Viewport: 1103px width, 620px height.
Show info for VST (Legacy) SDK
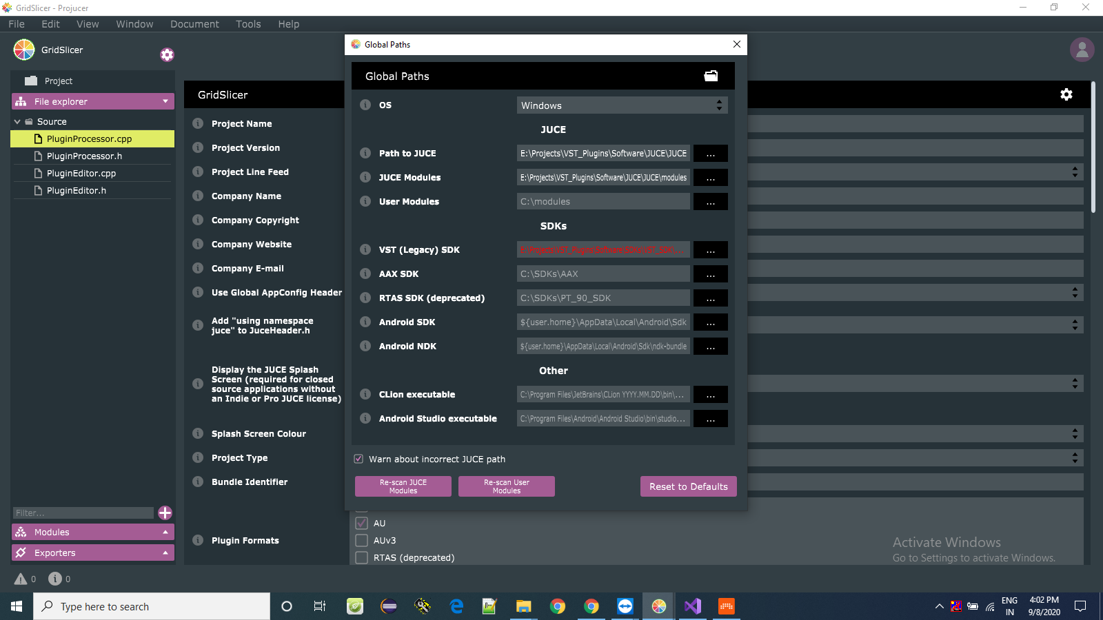(365, 249)
